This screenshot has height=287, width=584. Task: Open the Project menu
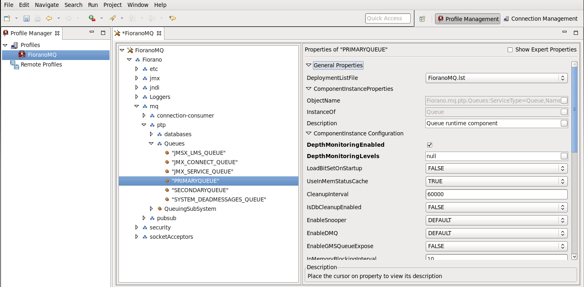tap(112, 5)
